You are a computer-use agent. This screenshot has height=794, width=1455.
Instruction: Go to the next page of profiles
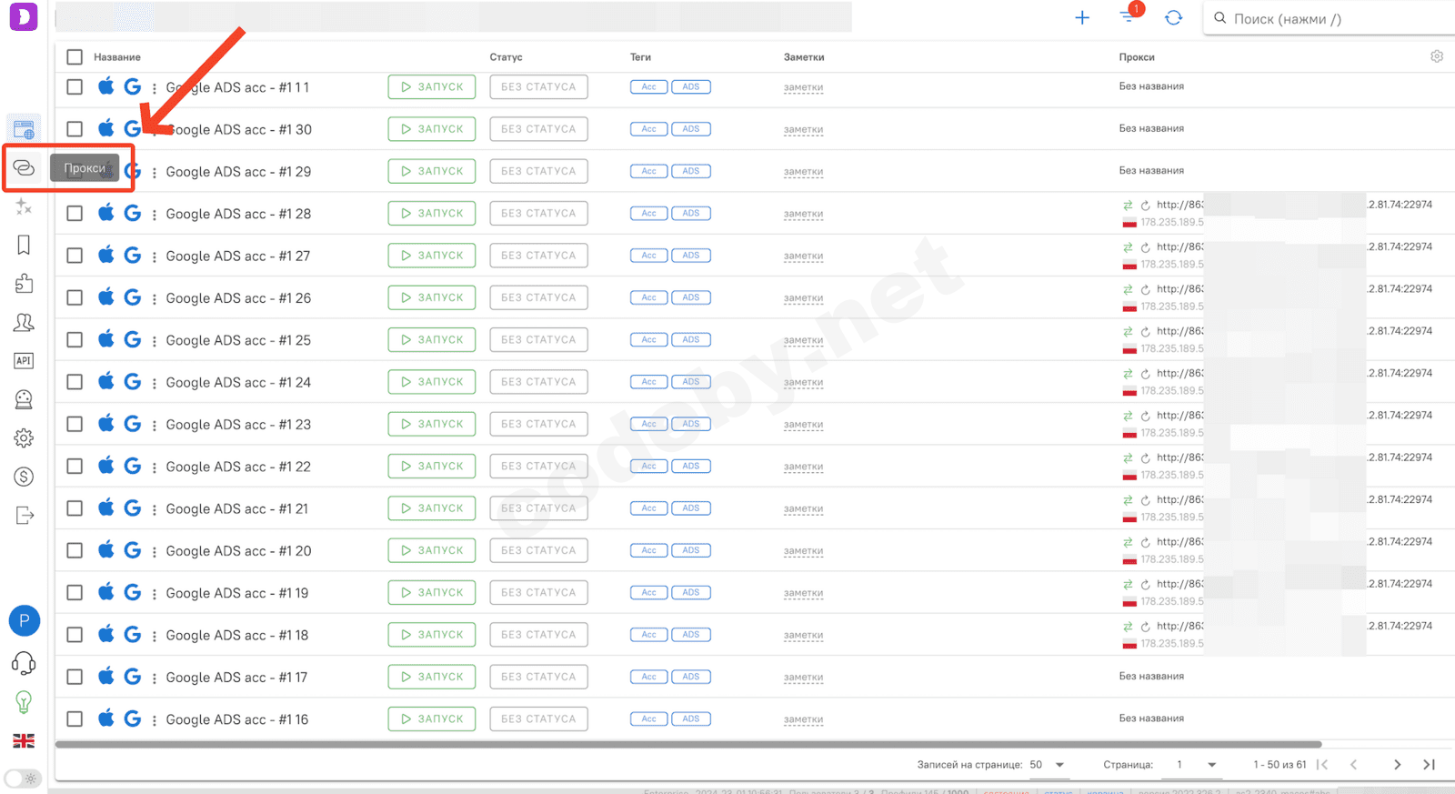[1397, 765]
